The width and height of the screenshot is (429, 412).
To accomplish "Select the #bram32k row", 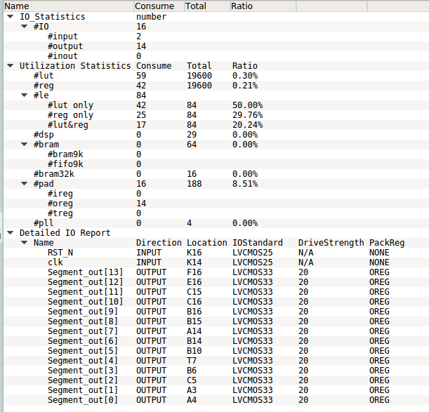I will tap(216, 174).
